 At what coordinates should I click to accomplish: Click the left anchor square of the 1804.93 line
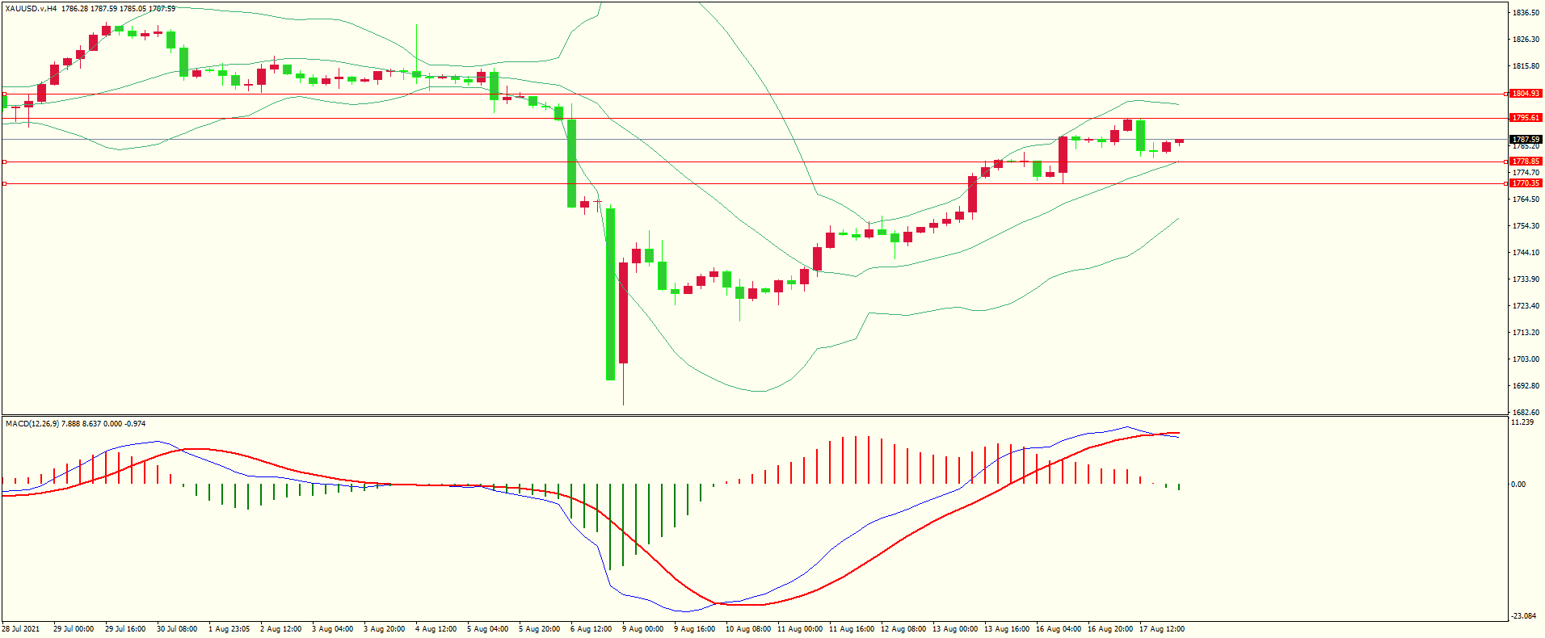(4, 94)
